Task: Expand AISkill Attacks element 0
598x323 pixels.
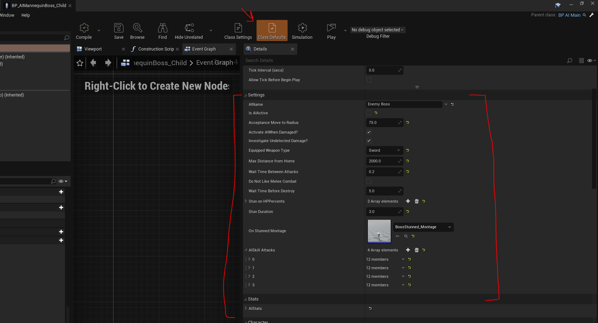Action: coord(249,259)
